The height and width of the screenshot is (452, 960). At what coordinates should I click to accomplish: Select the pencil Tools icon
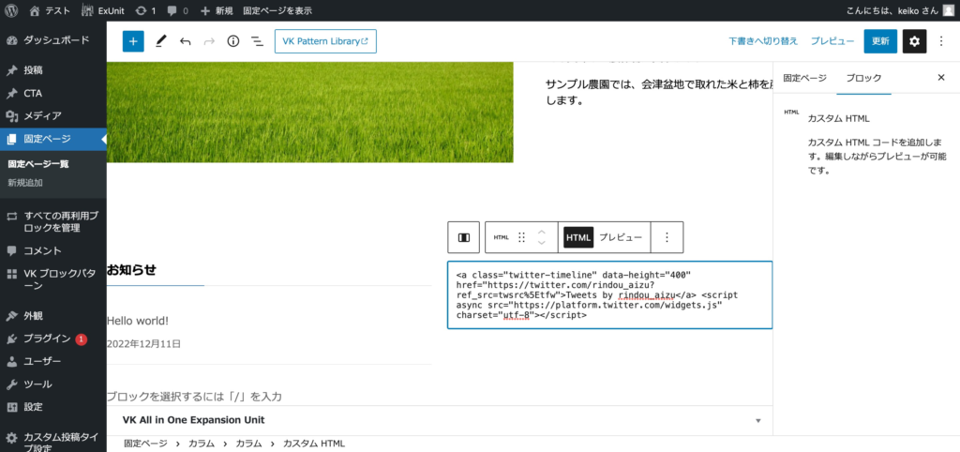point(160,41)
